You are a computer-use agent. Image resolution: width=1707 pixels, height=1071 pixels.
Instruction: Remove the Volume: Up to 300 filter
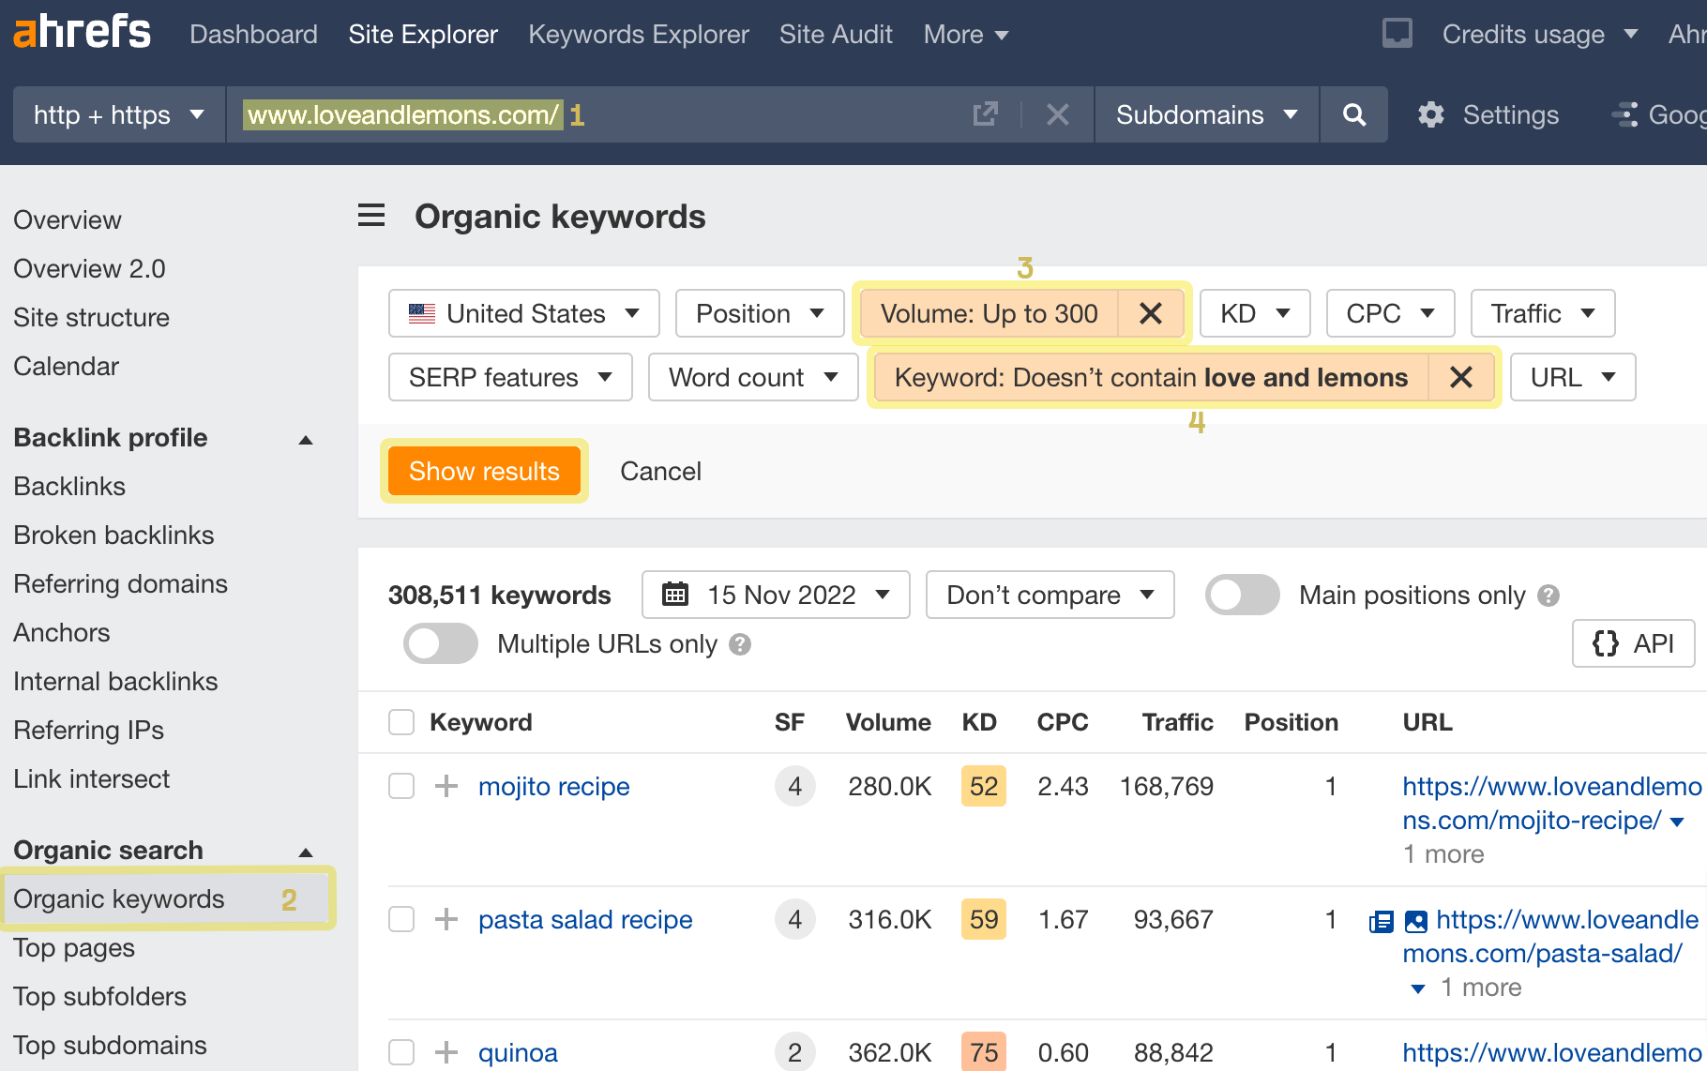pos(1151,313)
